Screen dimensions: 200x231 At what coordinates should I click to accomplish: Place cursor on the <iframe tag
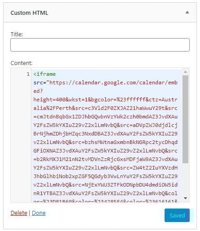click(44, 74)
